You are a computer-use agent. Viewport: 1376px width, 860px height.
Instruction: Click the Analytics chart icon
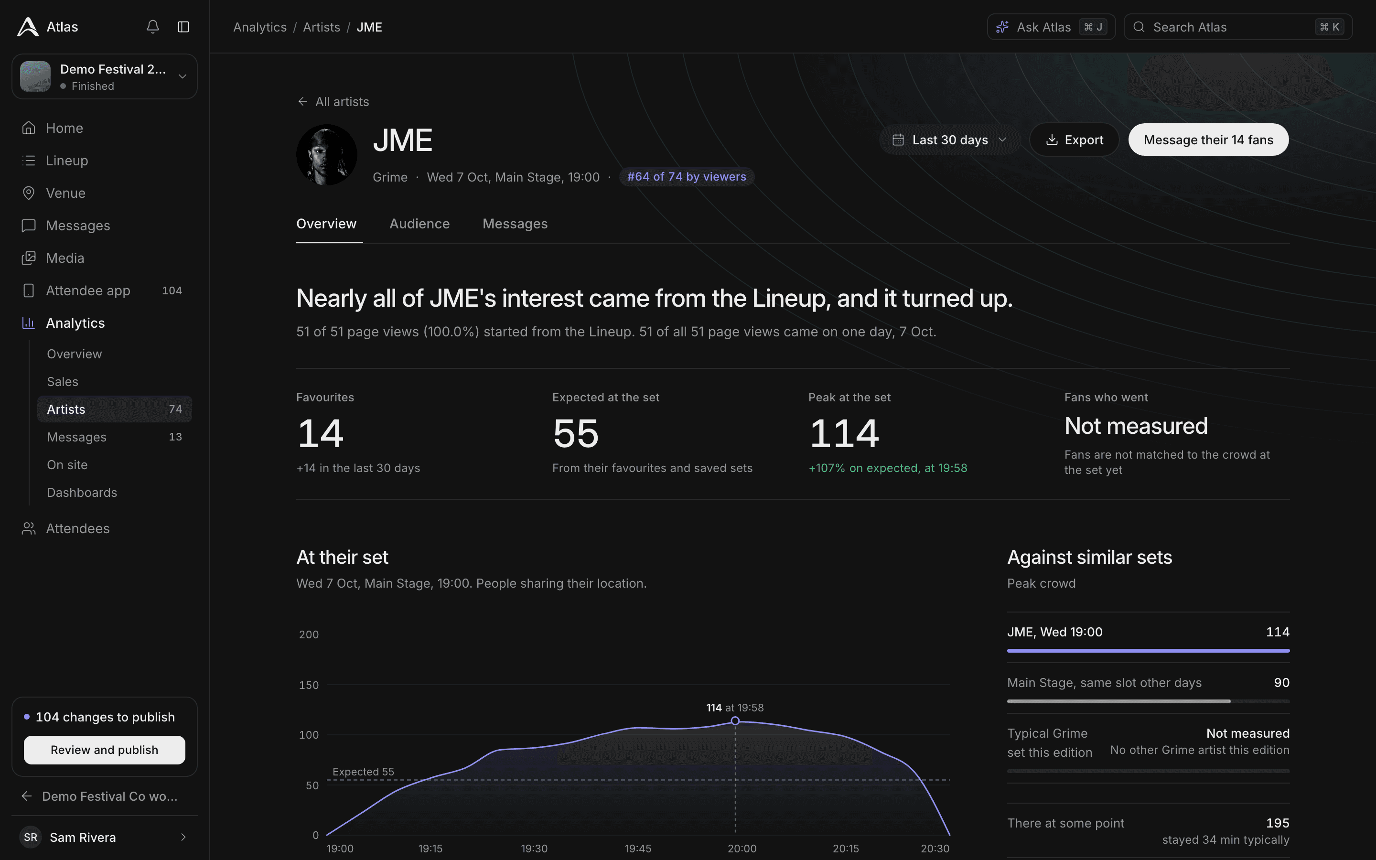click(x=29, y=323)
